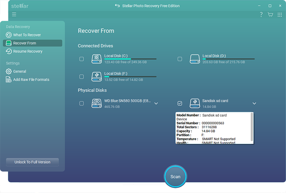Click the WD Blue SN580 hard disk icon
This screenshot has height=193, width=286.
[96, 104]
